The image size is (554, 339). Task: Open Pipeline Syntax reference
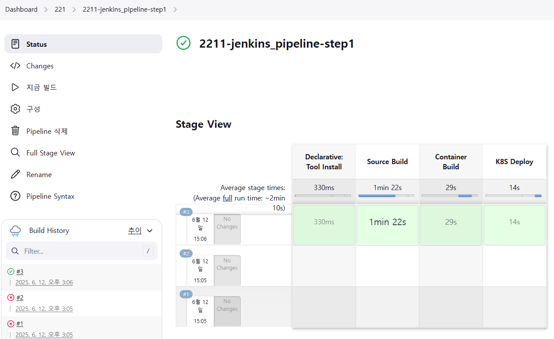click(83, 196)
